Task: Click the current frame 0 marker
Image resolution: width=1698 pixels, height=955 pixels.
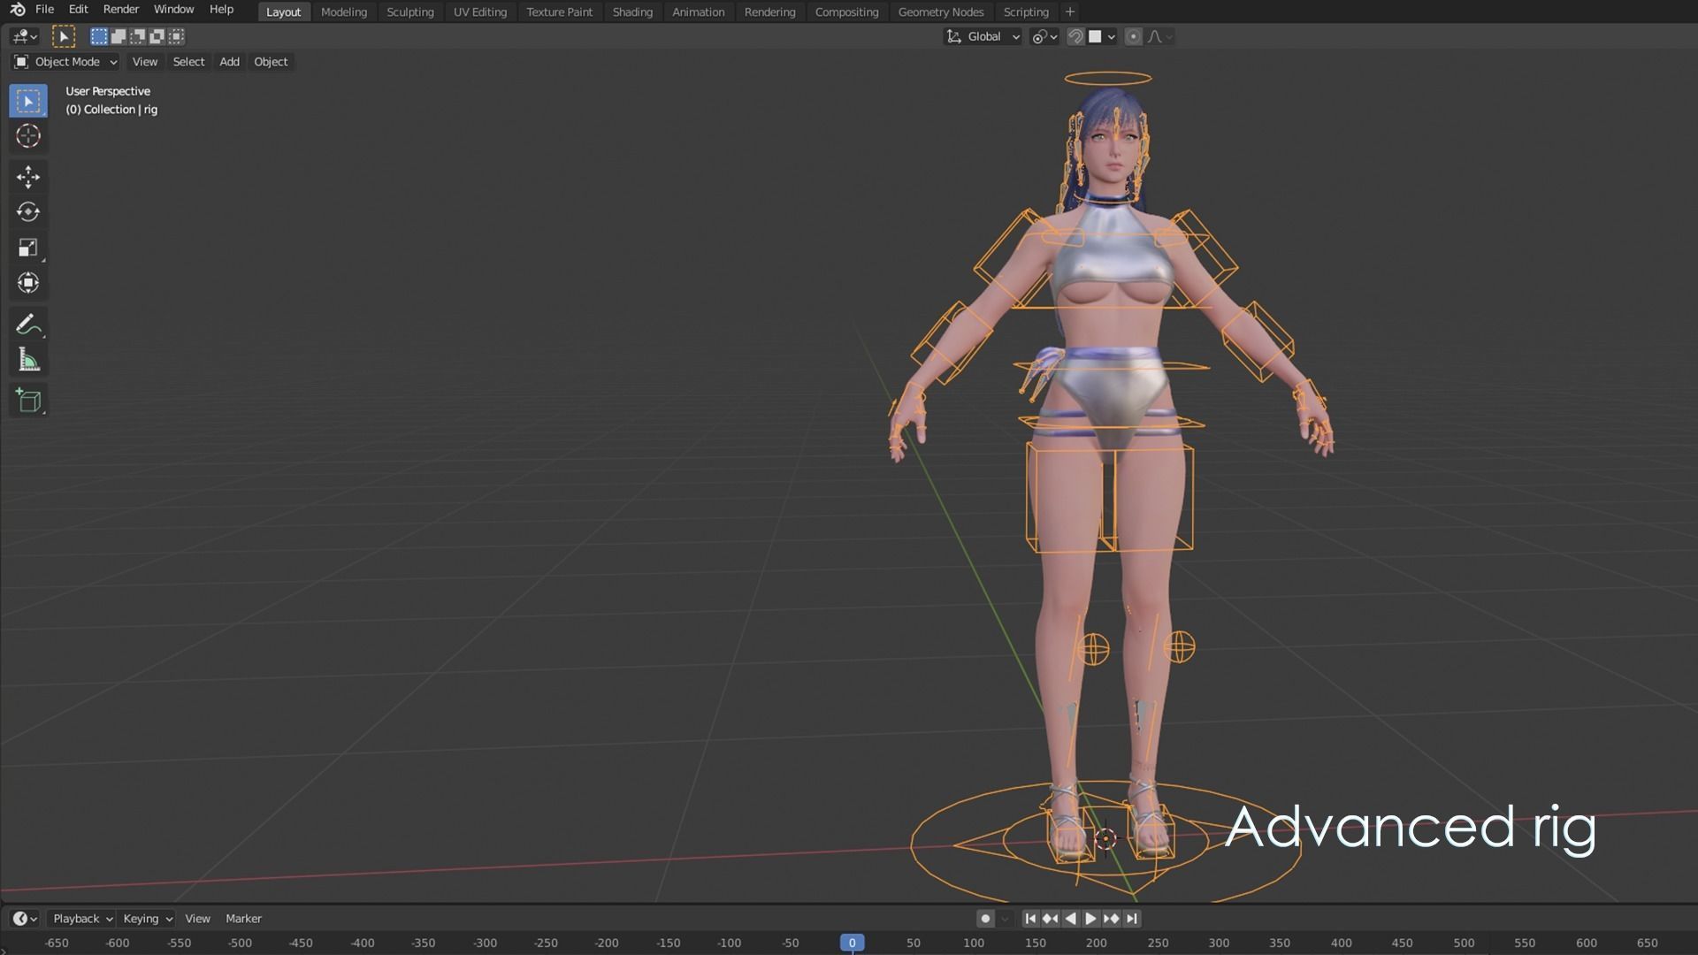Action: coord(852,943)
